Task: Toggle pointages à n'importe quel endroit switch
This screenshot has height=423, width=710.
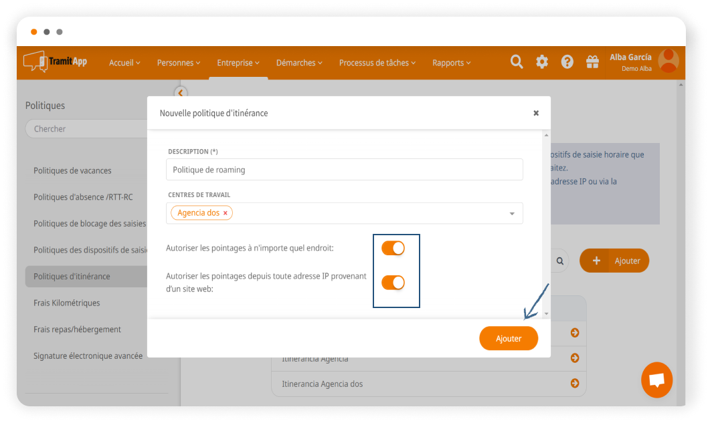Action: point(393,249)
